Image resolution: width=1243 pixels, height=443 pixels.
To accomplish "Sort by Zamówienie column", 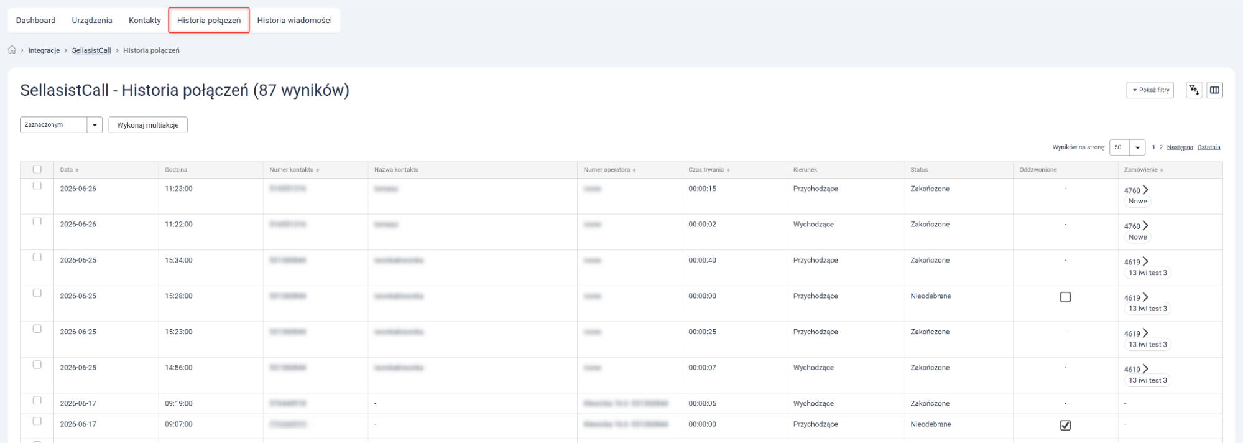I will [1144, 170].
